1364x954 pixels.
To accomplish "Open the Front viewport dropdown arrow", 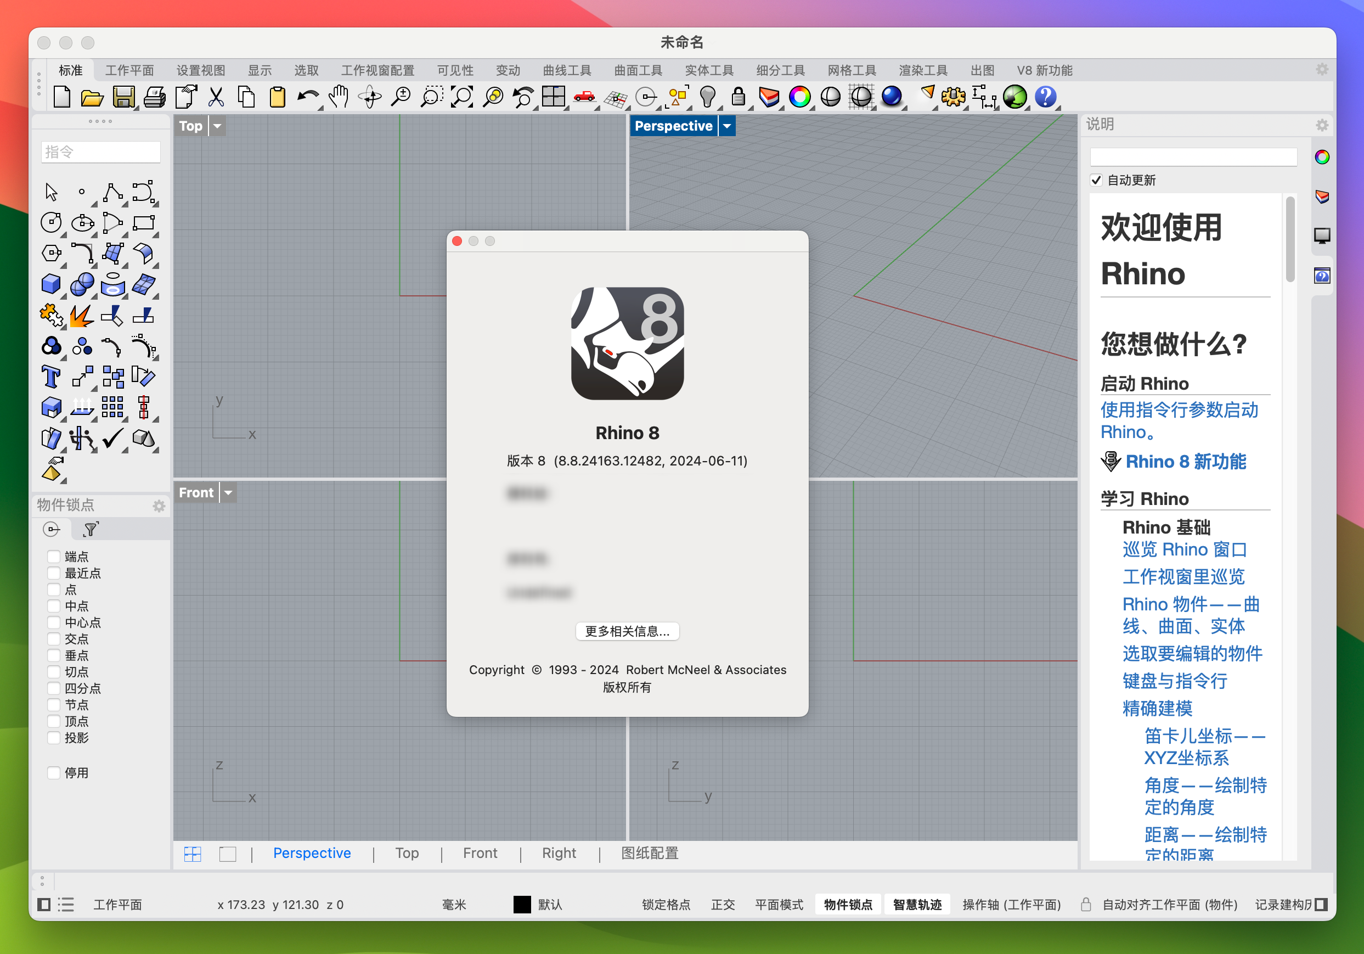I will pyautogui.click(x=228, y=493).
